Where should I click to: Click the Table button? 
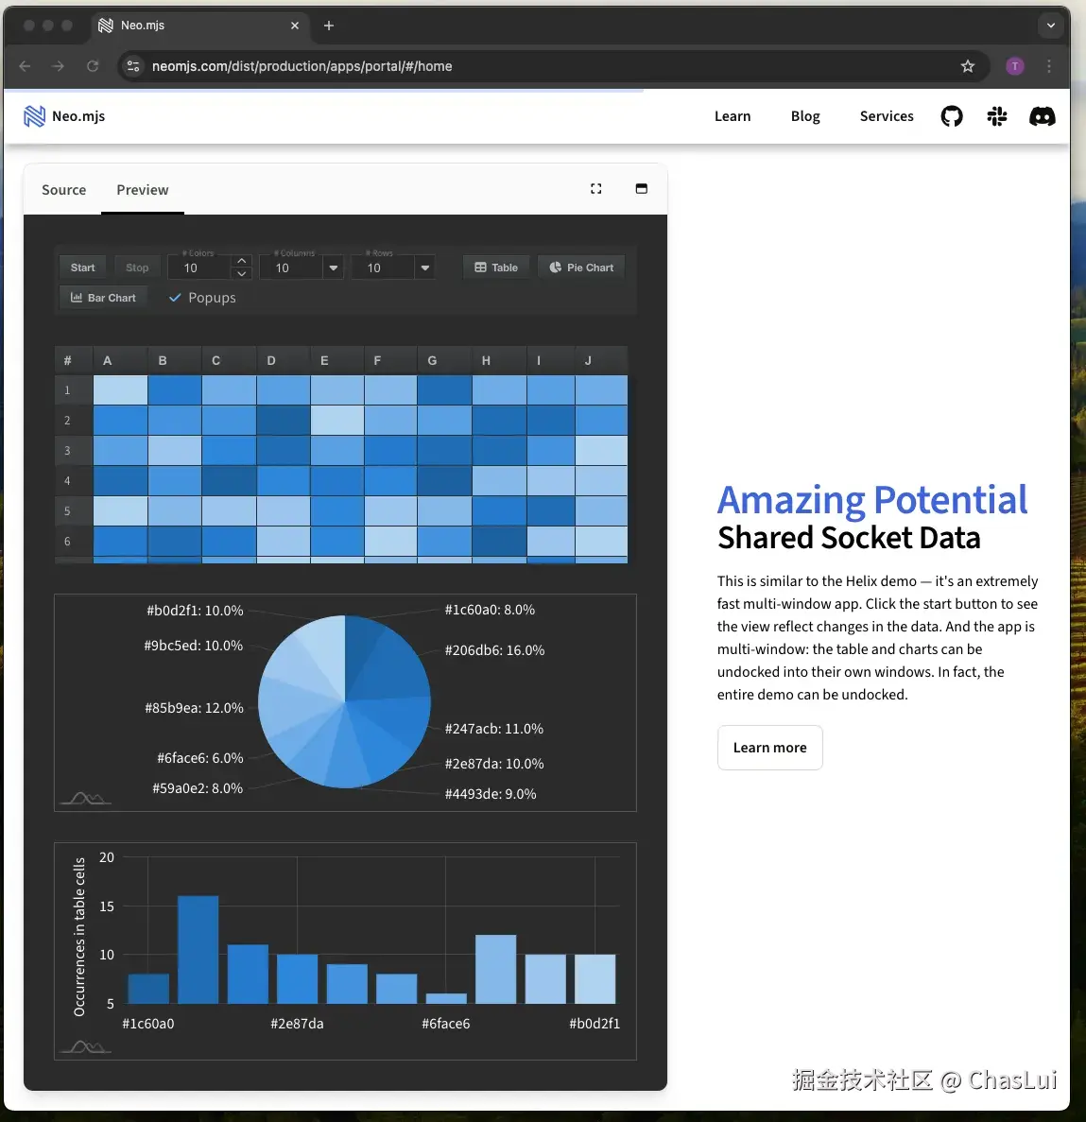coord(496,268)
